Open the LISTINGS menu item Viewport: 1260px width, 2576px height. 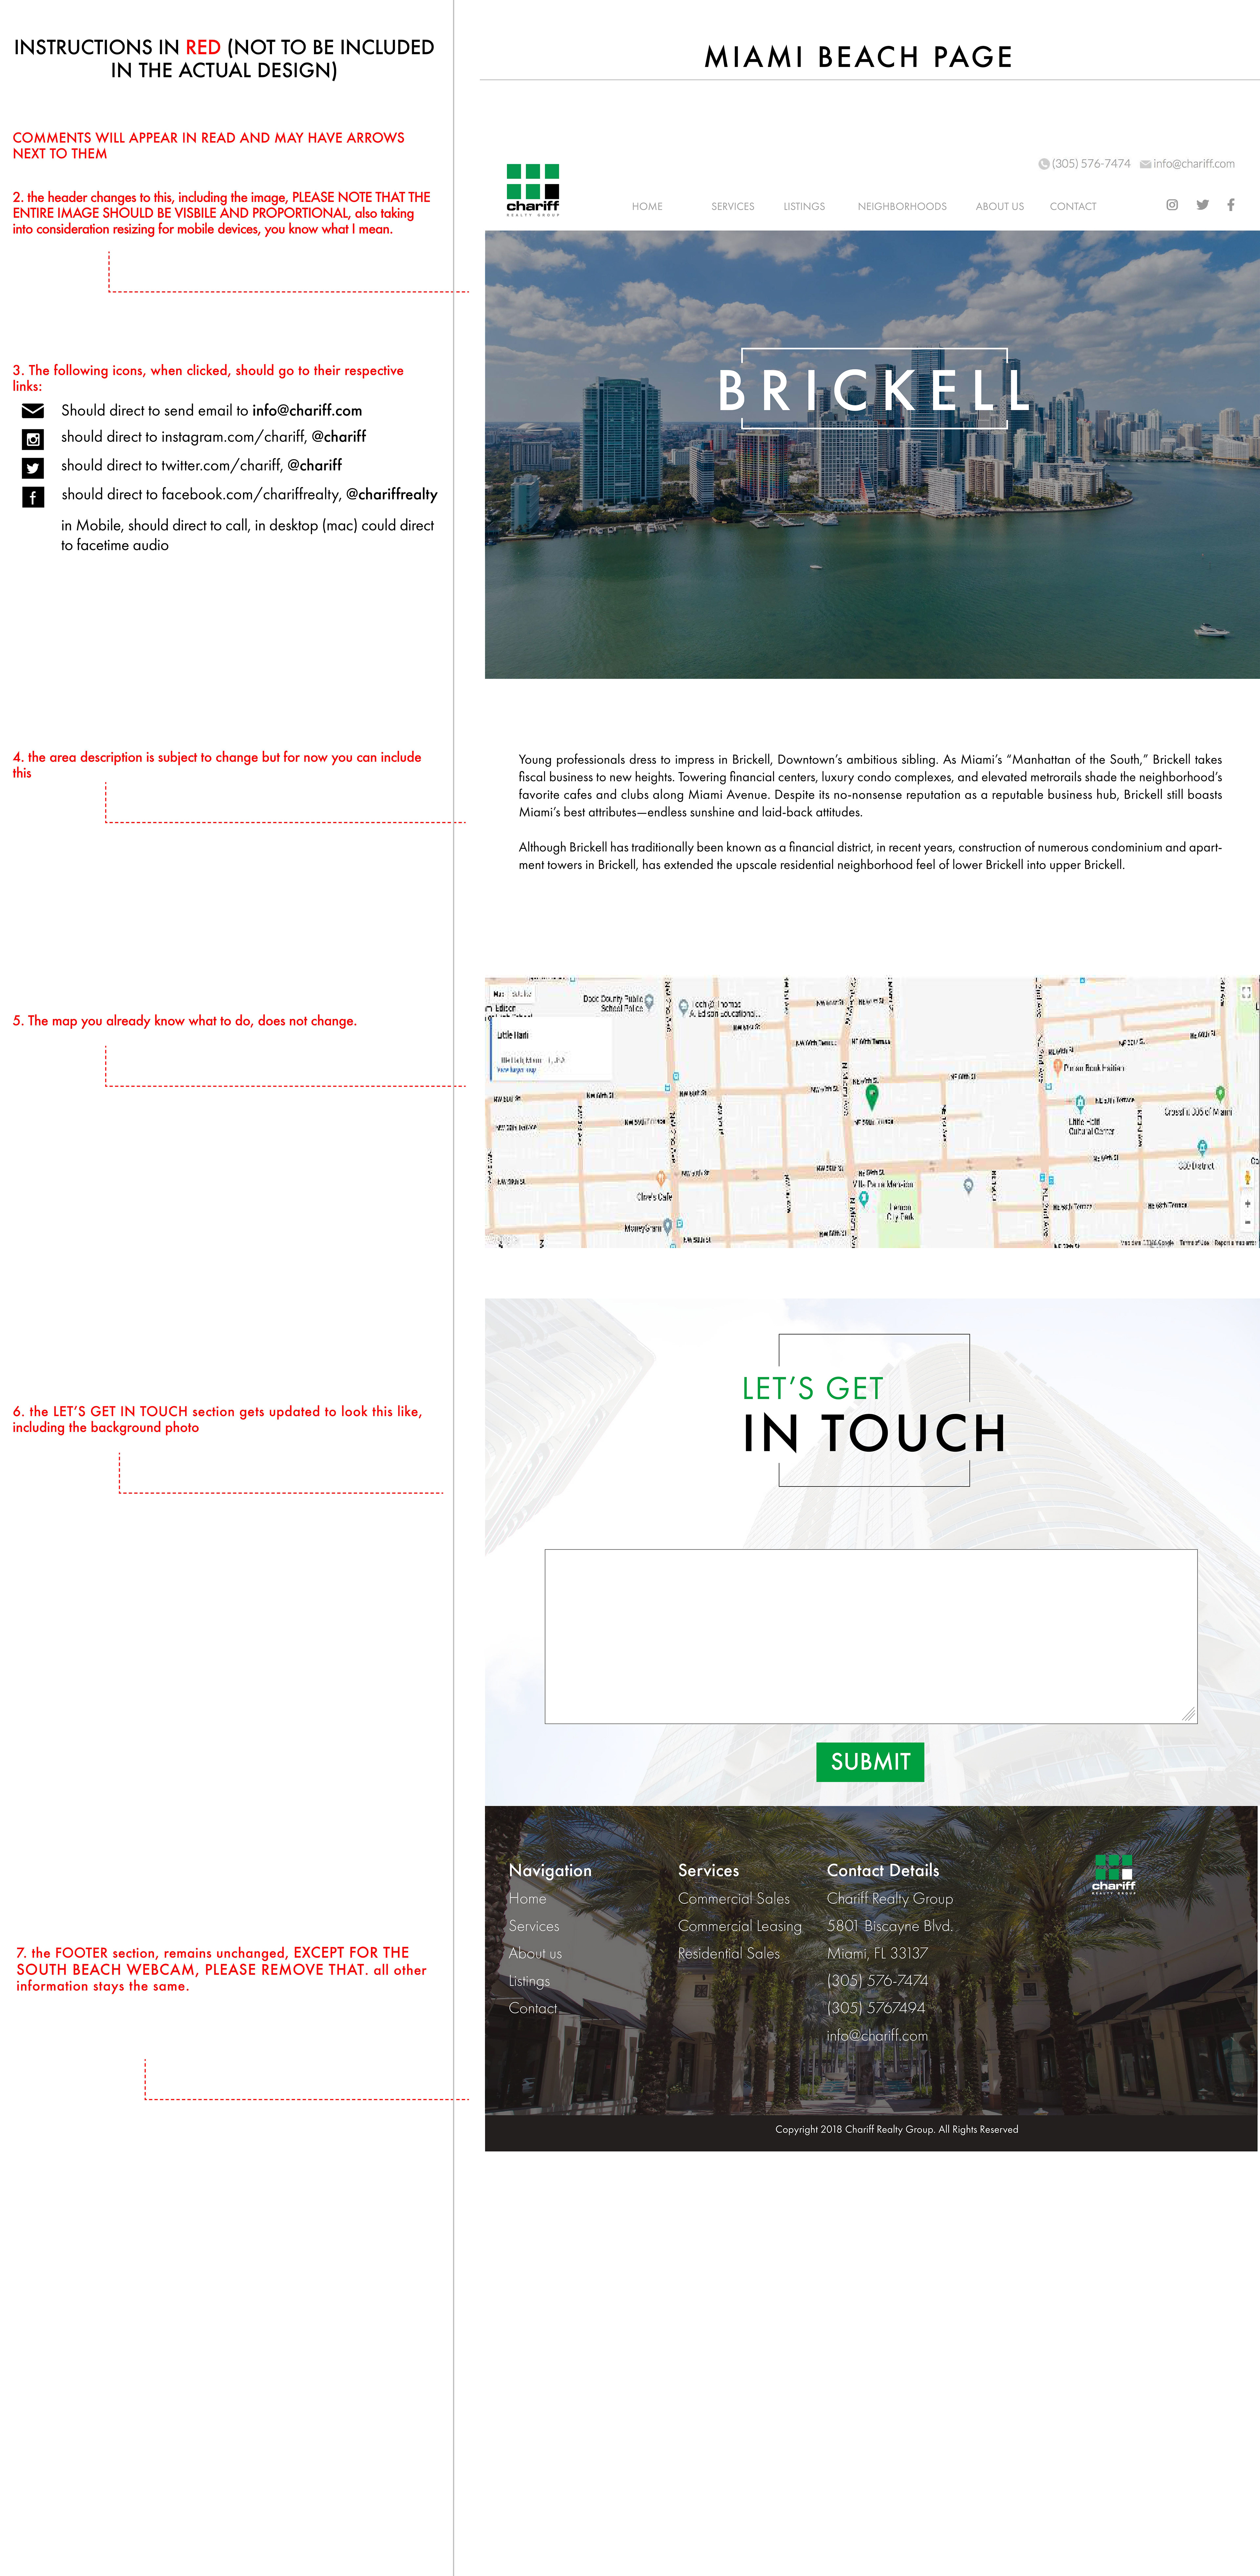[x=804, y=207]
